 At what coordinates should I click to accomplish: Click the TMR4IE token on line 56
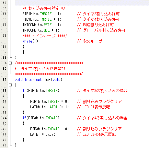(x=46, y=19)
